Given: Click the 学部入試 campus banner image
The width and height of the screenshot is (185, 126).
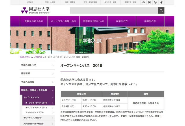Looking at the screenshot, I should pos(92,40).
